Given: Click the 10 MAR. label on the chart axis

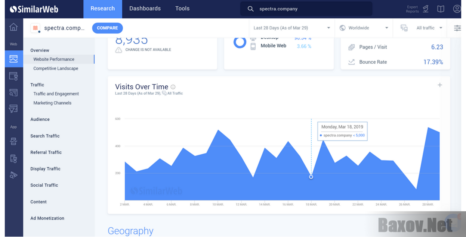Looking at the screenshot, I should tap(218, 205).
